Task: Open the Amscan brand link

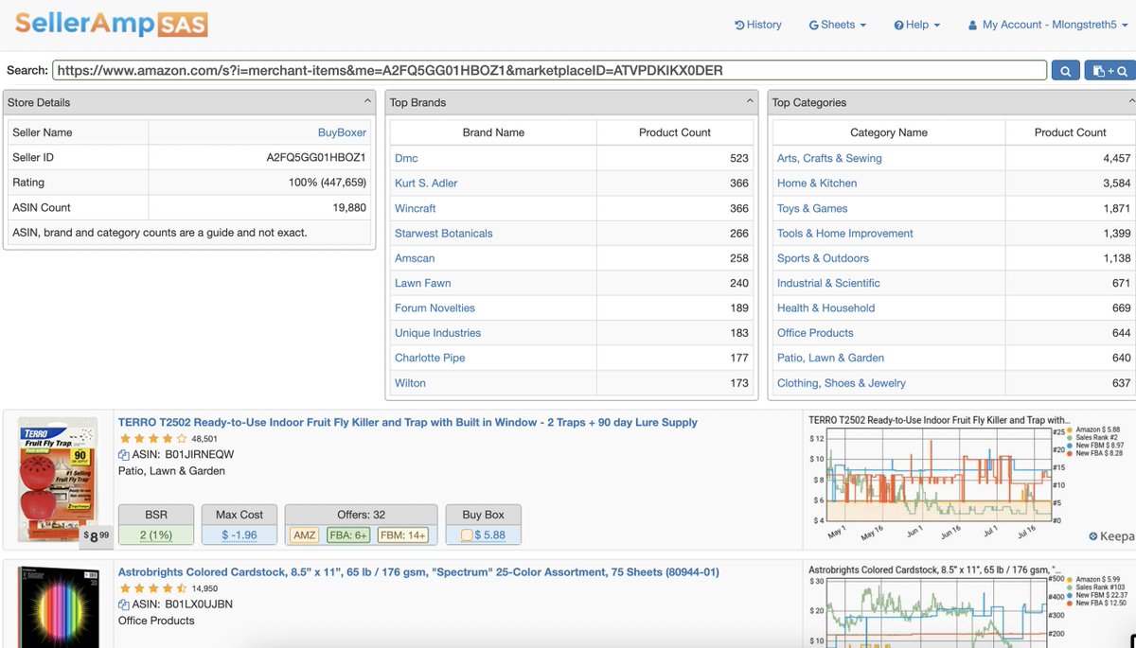Action: (x=415, y=258)
